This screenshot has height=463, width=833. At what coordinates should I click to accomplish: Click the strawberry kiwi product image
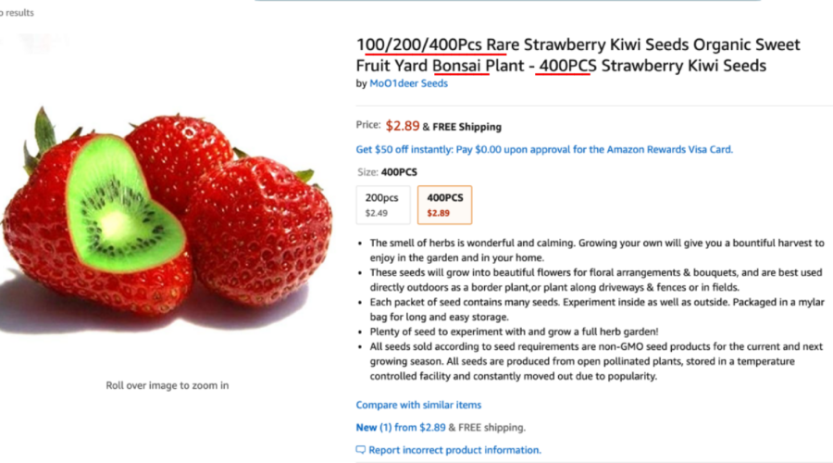click(165, 213)
